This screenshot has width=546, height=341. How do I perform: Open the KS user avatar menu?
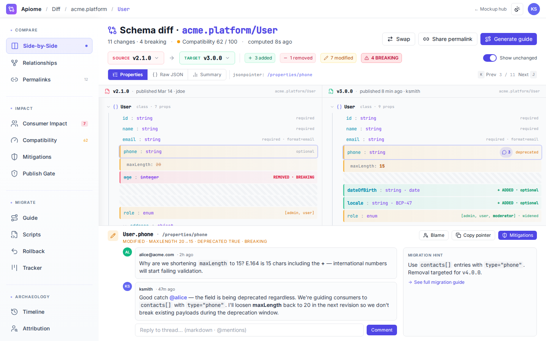pos(534,9)
